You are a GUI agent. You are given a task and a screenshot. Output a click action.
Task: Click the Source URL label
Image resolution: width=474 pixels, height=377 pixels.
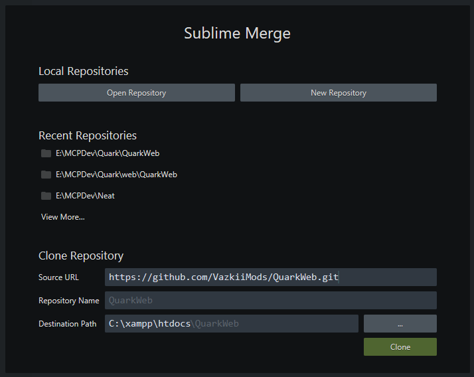click(59, 277)
